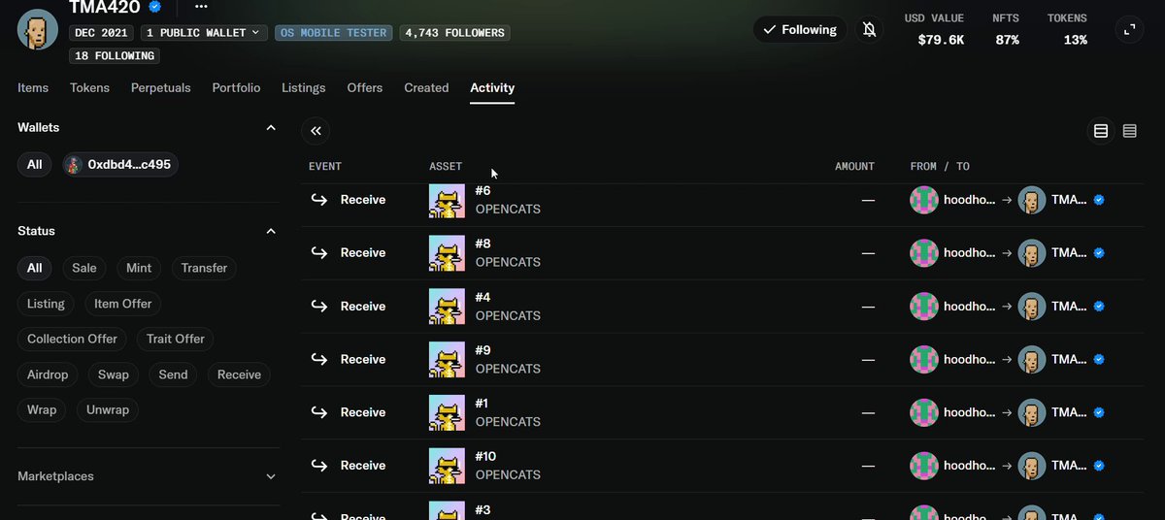The height and width of the screenshot is (520, 1165).
Task: Click the hoodho avatar in the #6 row
Action: coord(924,201)
